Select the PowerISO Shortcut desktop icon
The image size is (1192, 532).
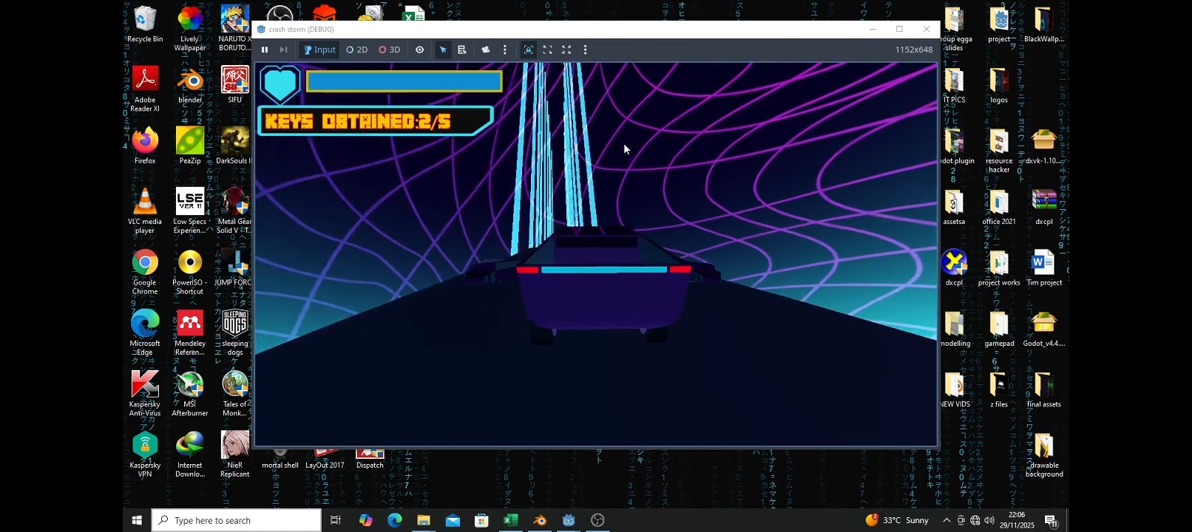pyautogui.click(x=190, y=272)
